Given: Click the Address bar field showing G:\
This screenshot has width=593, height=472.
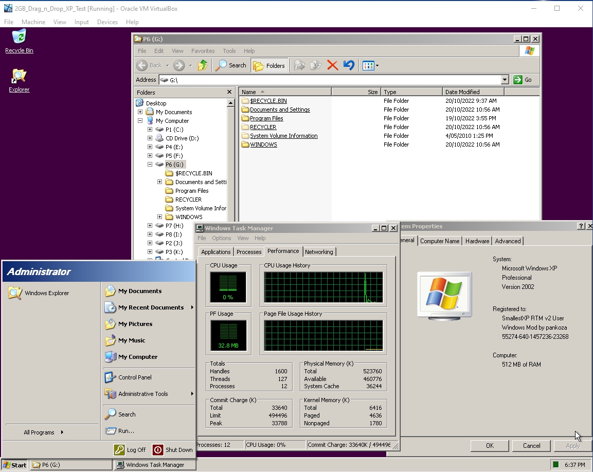Looking at the screenshot, I should coord(331,80).
